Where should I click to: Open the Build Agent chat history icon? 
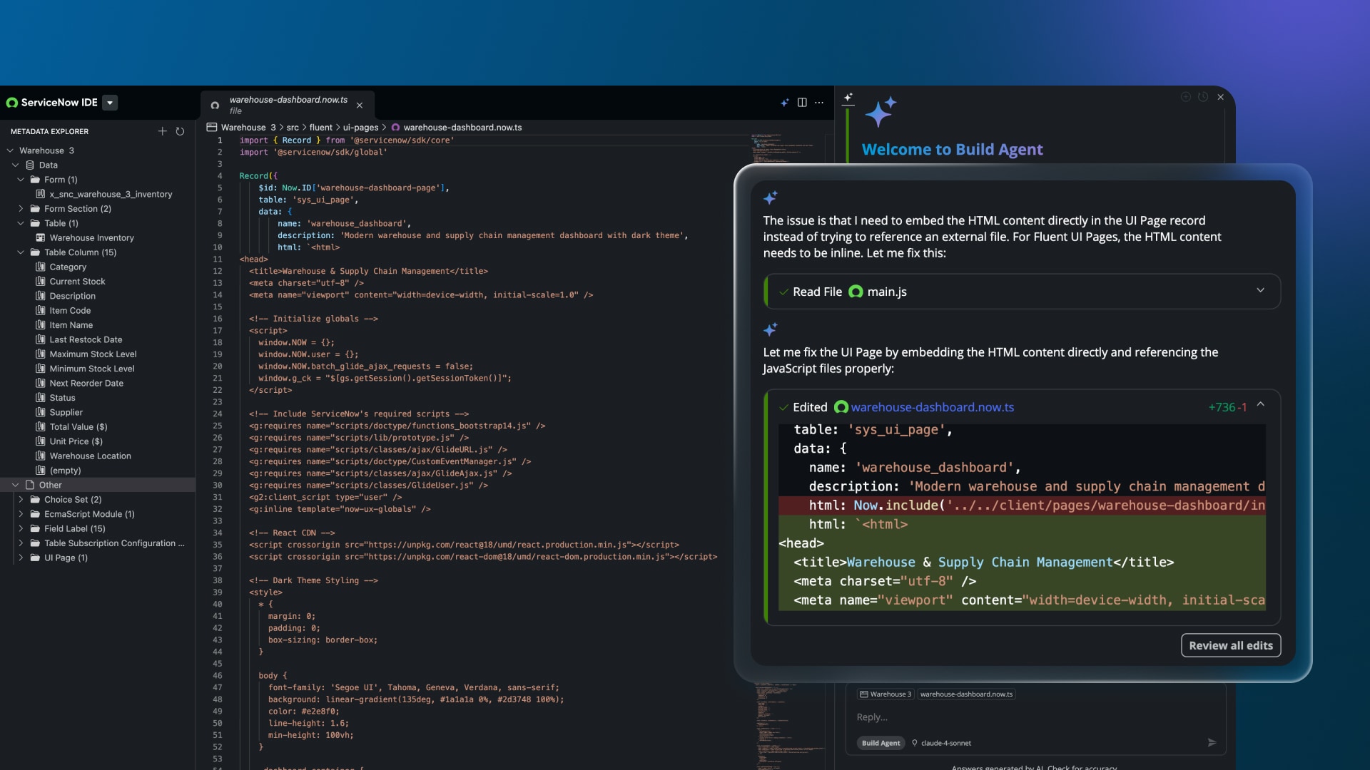click(x=1203, y=97)
